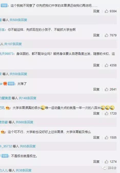Click the 铁粉 badge on first comment
Screen dimensions: 120x173
[4, 5]
